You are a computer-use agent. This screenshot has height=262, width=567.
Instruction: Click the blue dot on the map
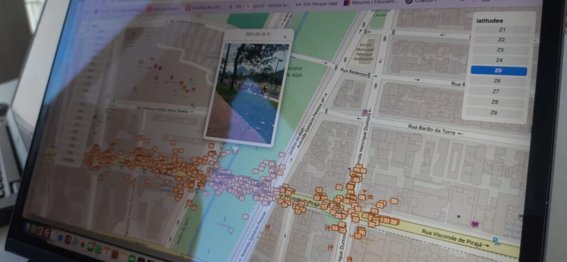pos(458,217)
